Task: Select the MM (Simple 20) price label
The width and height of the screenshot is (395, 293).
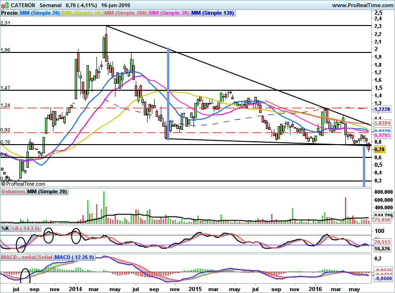Action: [40, 13]
